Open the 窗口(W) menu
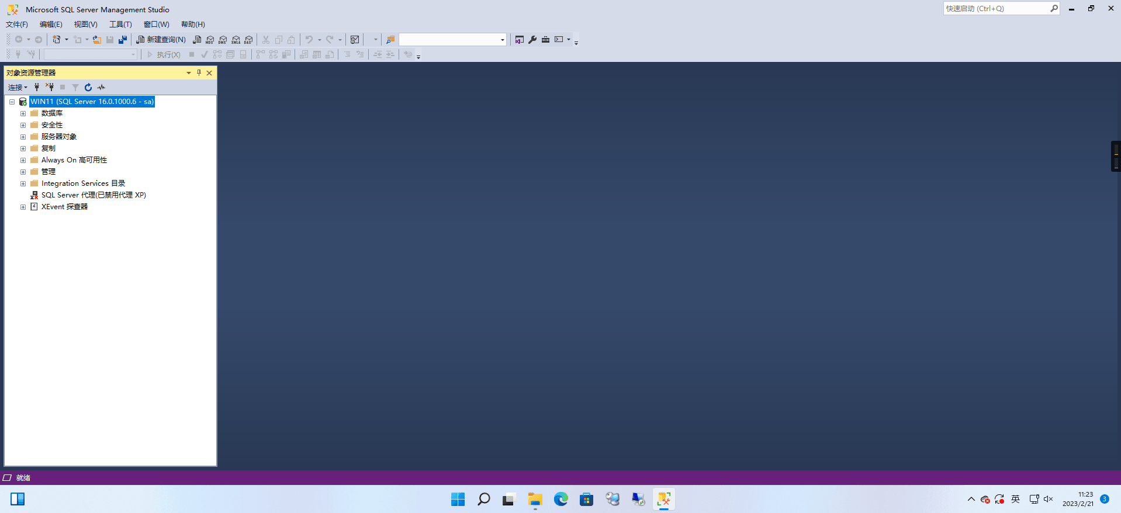This screenshot has height=513, width=1121. pos(157,25)
